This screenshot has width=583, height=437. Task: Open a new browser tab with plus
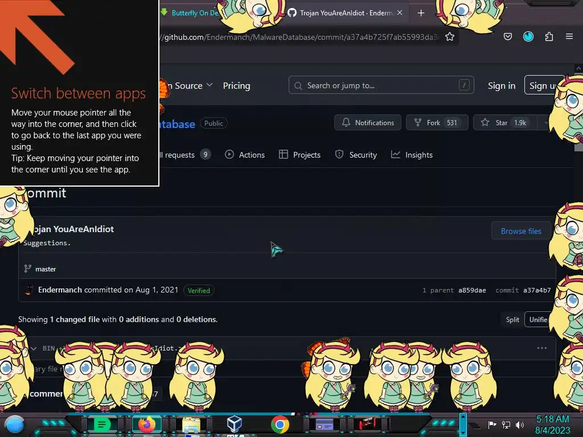point(421,13)
